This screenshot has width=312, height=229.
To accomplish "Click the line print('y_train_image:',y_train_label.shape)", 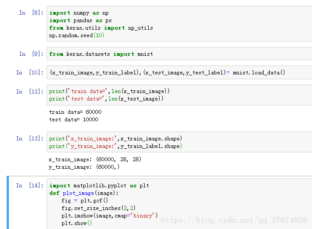I will click(115, 146).
